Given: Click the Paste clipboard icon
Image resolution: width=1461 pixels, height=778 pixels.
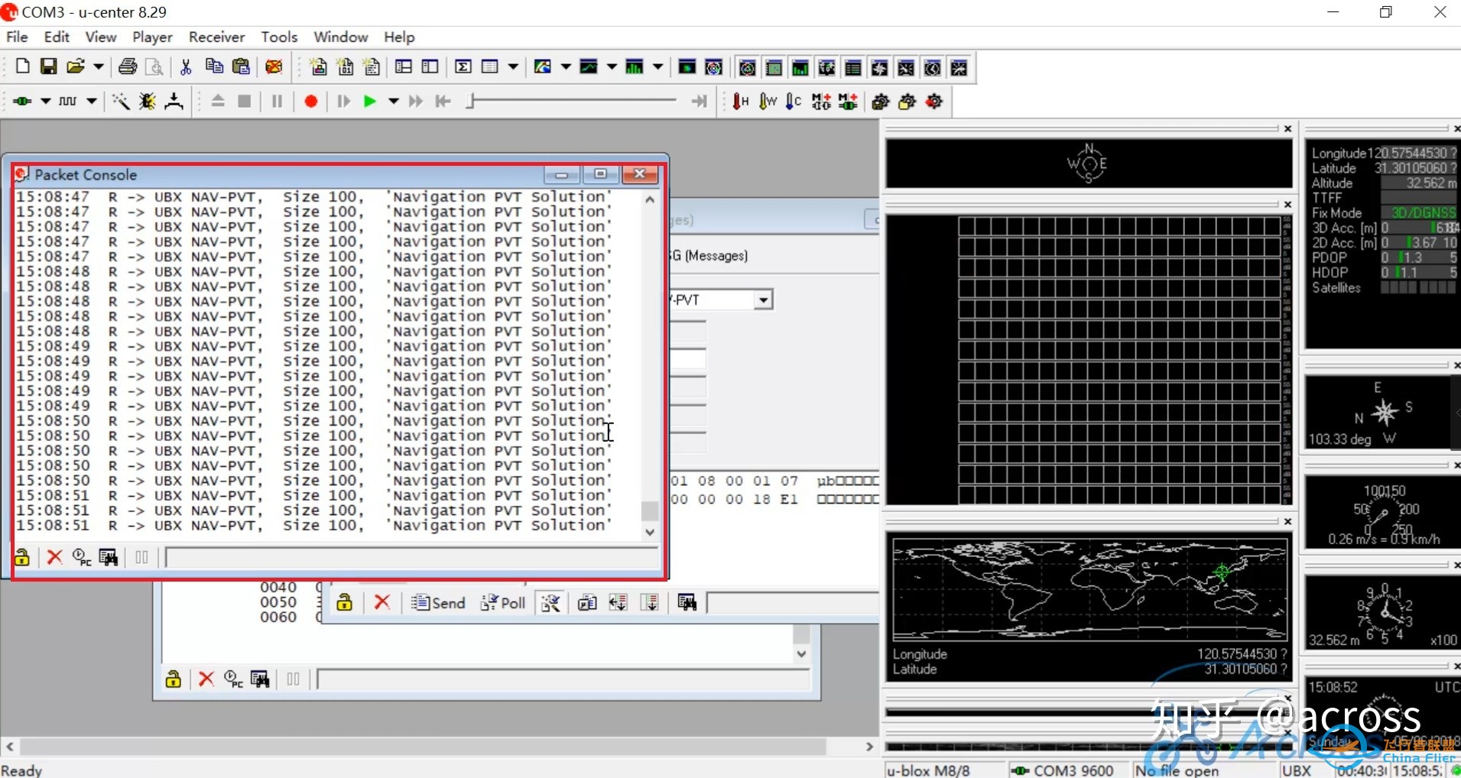Looking at the screenshot, I should point(241,67).
